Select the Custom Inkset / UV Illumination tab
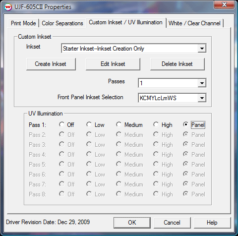The image size is (238, 236). 126,22
